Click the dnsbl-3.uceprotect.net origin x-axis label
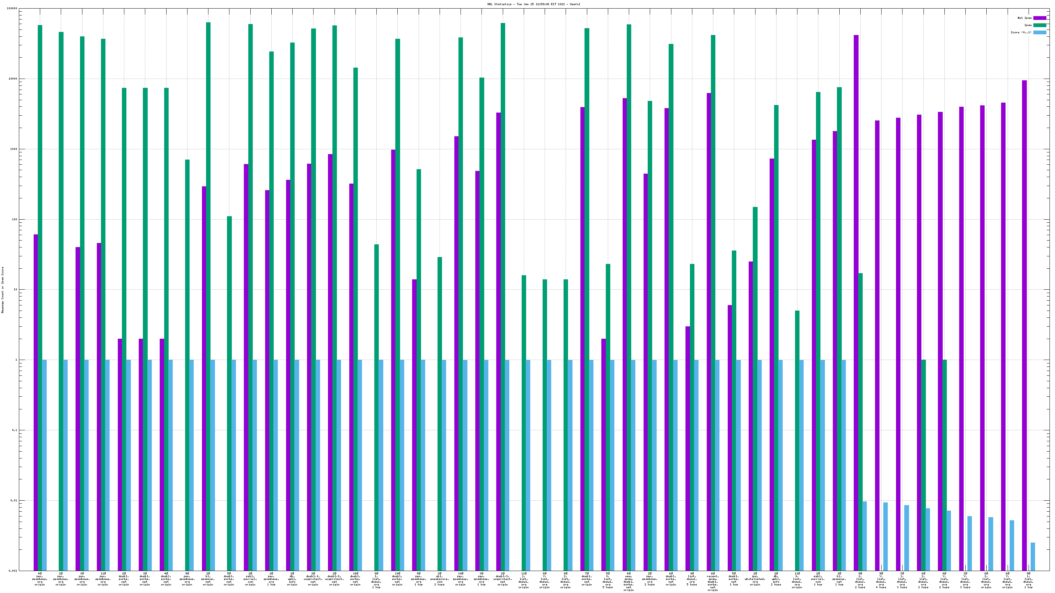The height and width of the screenshot is (593, 1055). click(x=502, y=579)
